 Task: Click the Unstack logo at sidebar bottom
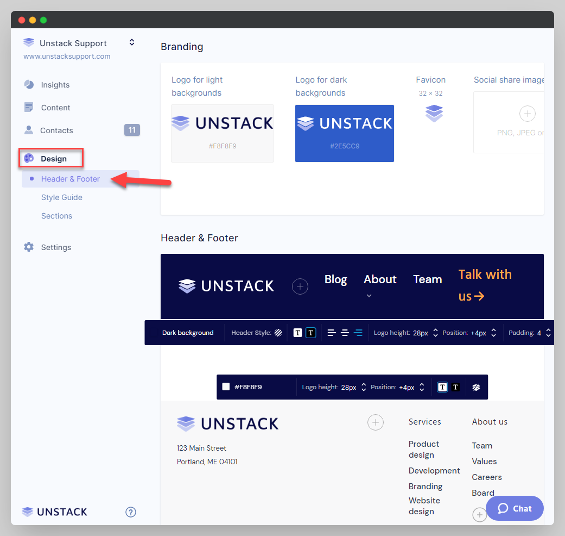(x=54, y=512)
